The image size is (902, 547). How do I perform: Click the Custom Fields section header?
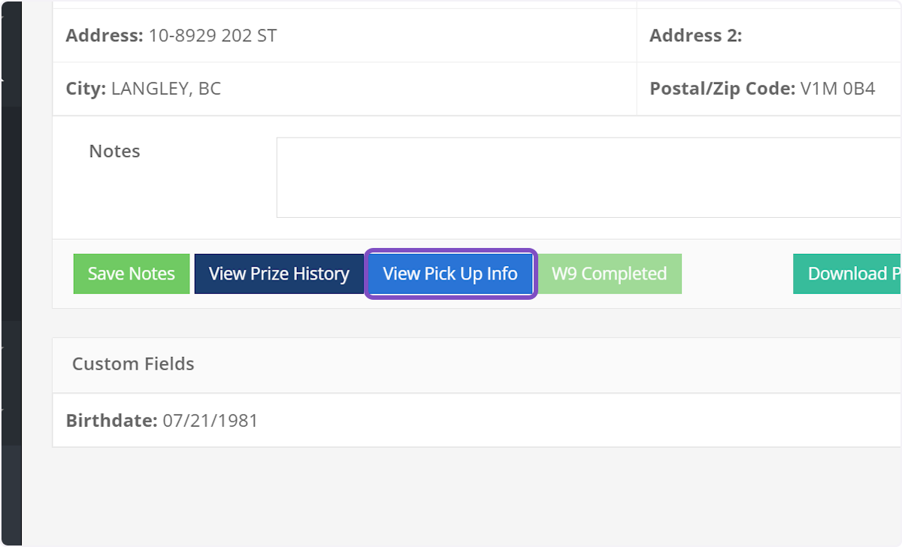click(x=133, y=364)
